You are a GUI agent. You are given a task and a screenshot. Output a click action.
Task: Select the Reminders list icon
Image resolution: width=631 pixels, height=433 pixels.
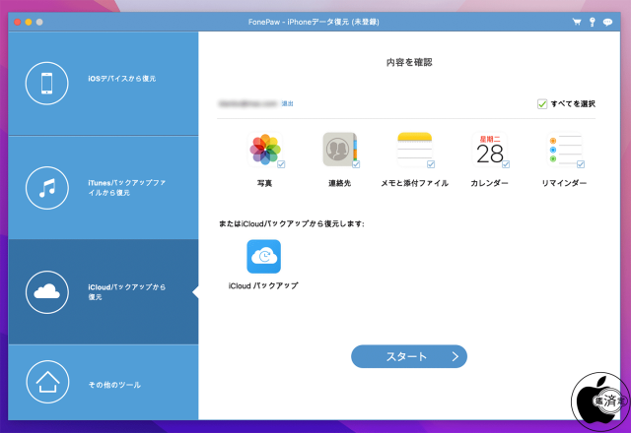point(564,150)
